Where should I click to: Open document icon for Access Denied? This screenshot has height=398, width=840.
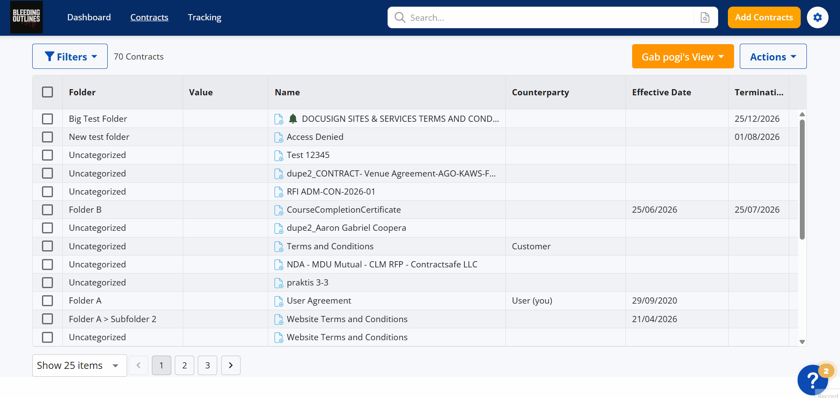click(x=279, y=137)
